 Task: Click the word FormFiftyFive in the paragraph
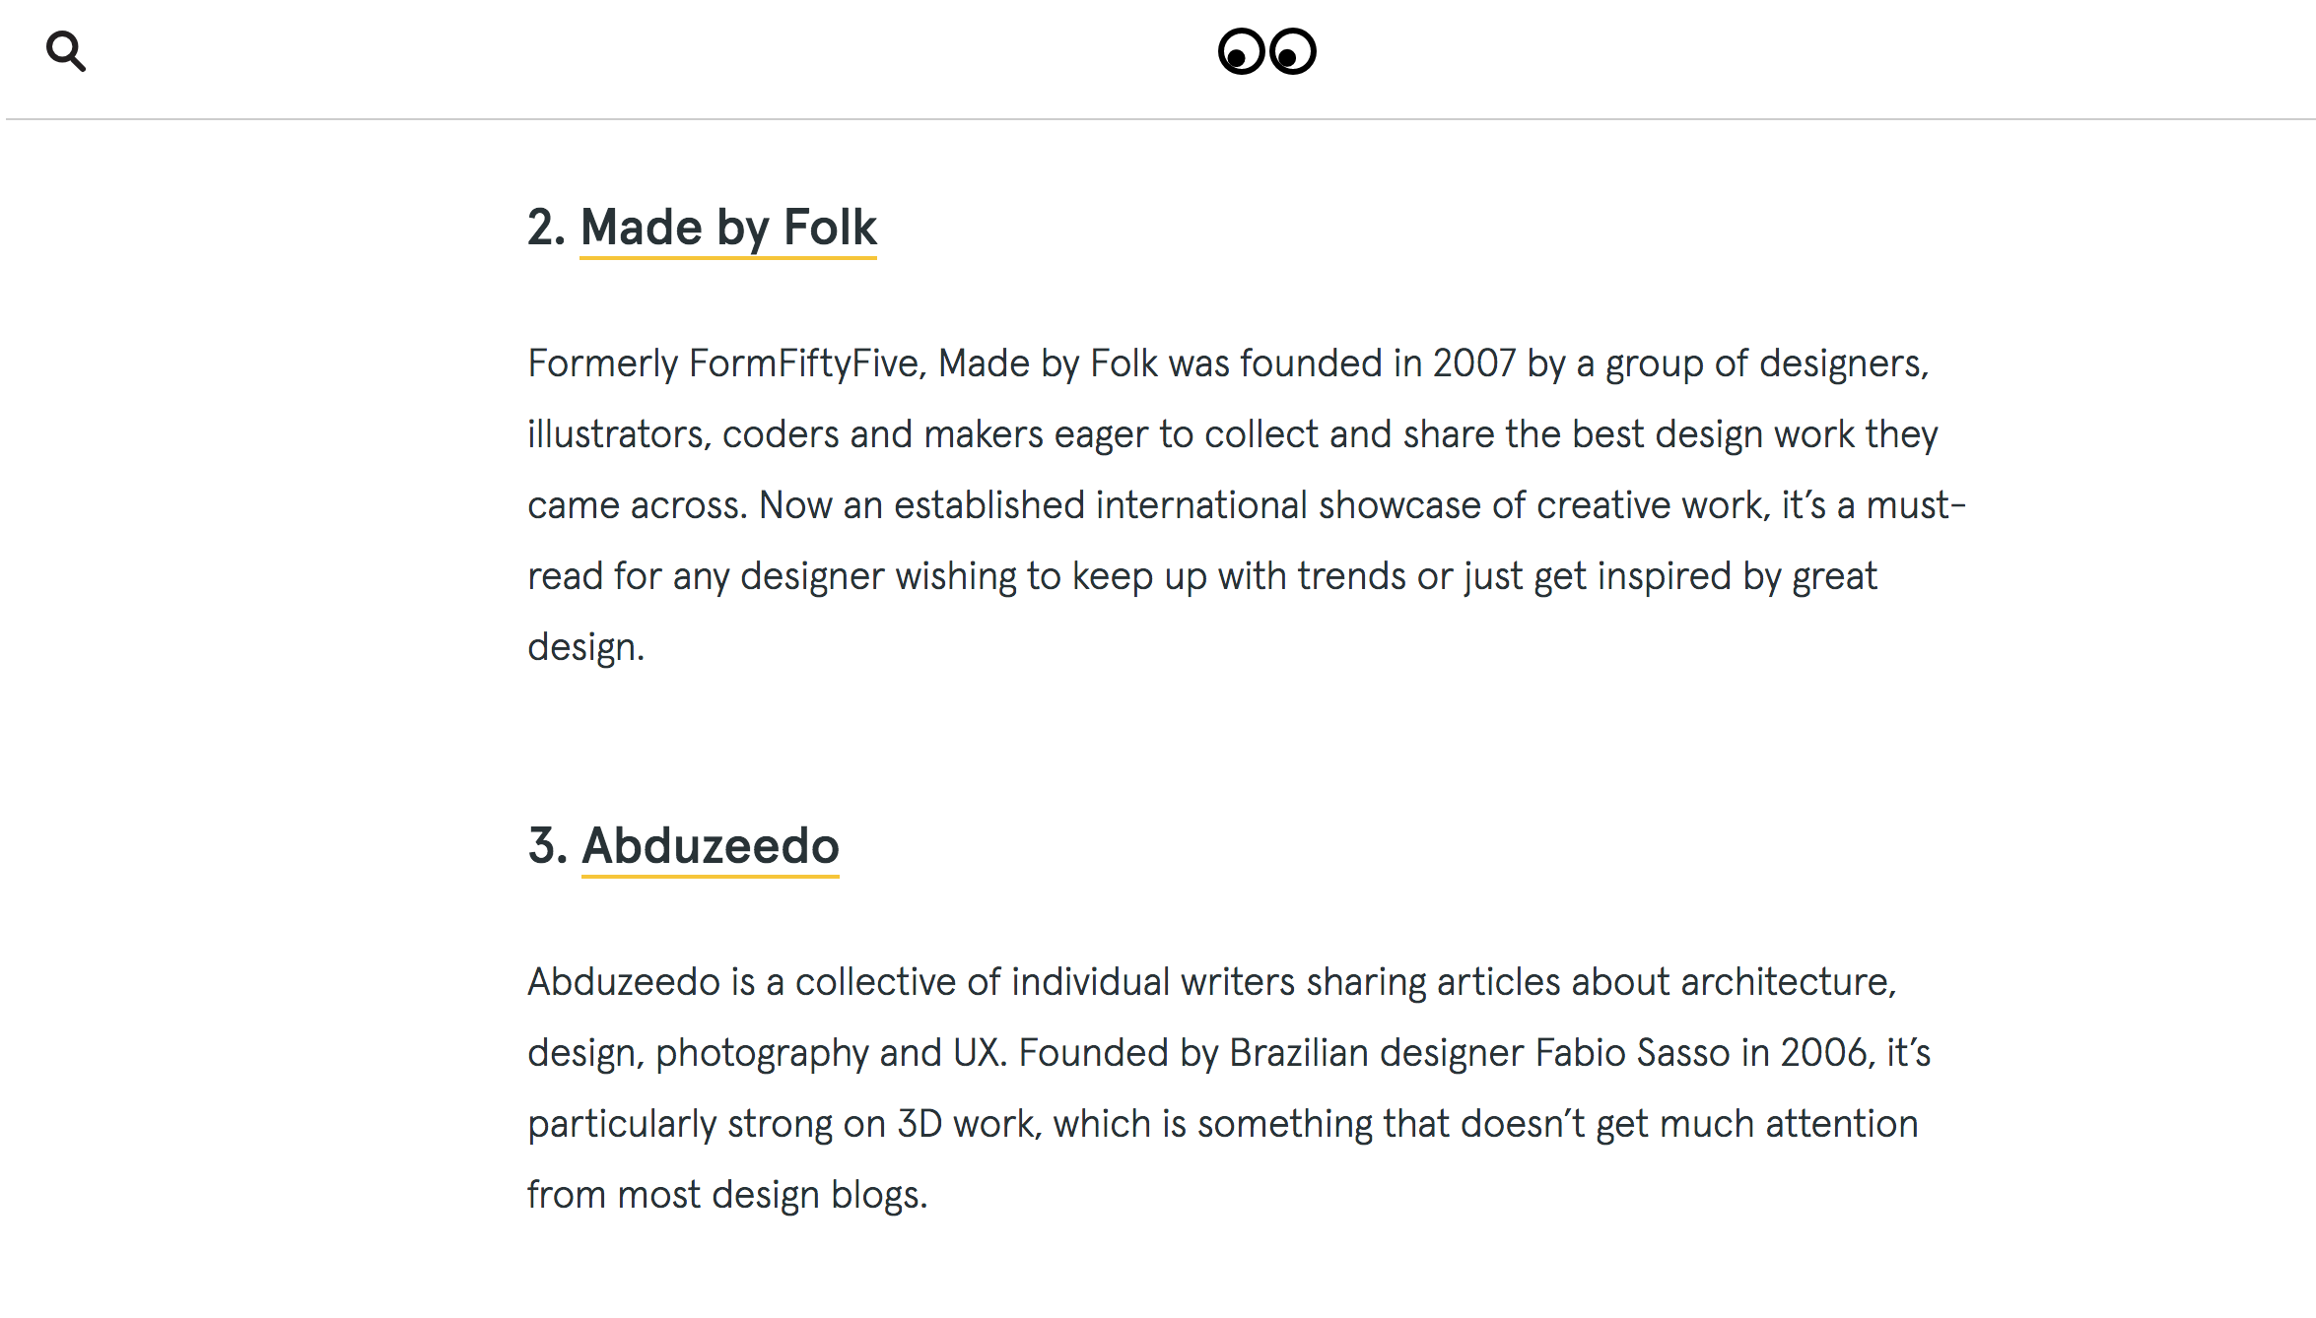coord(804,363)
